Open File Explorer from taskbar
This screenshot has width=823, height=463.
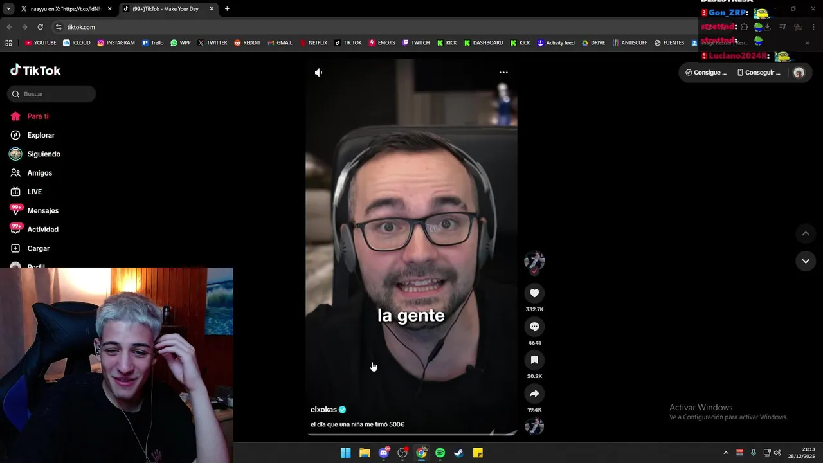click(x=365, y=453)
